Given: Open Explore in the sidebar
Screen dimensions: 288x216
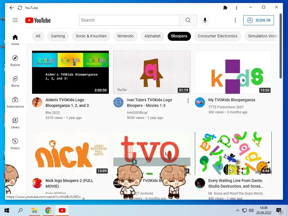Looking at the screenshot, I should pyautogui.click(x=15, y=61).
